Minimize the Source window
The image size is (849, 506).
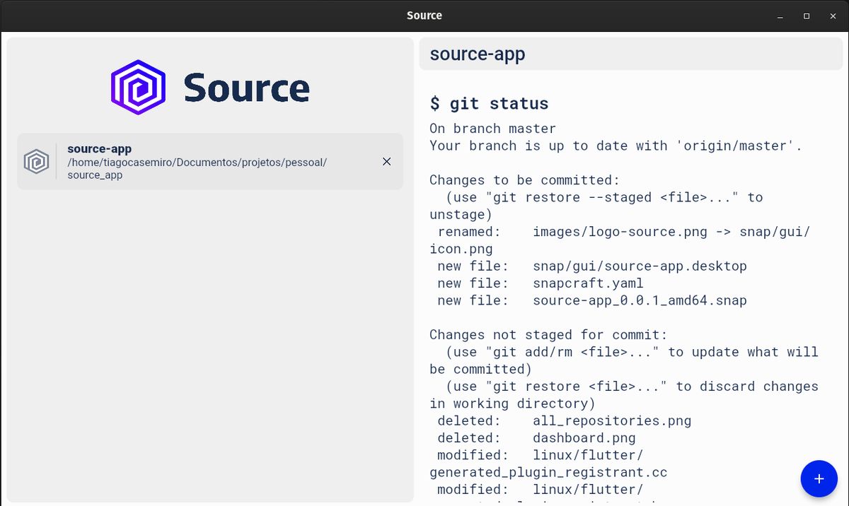tap(779, 16)
